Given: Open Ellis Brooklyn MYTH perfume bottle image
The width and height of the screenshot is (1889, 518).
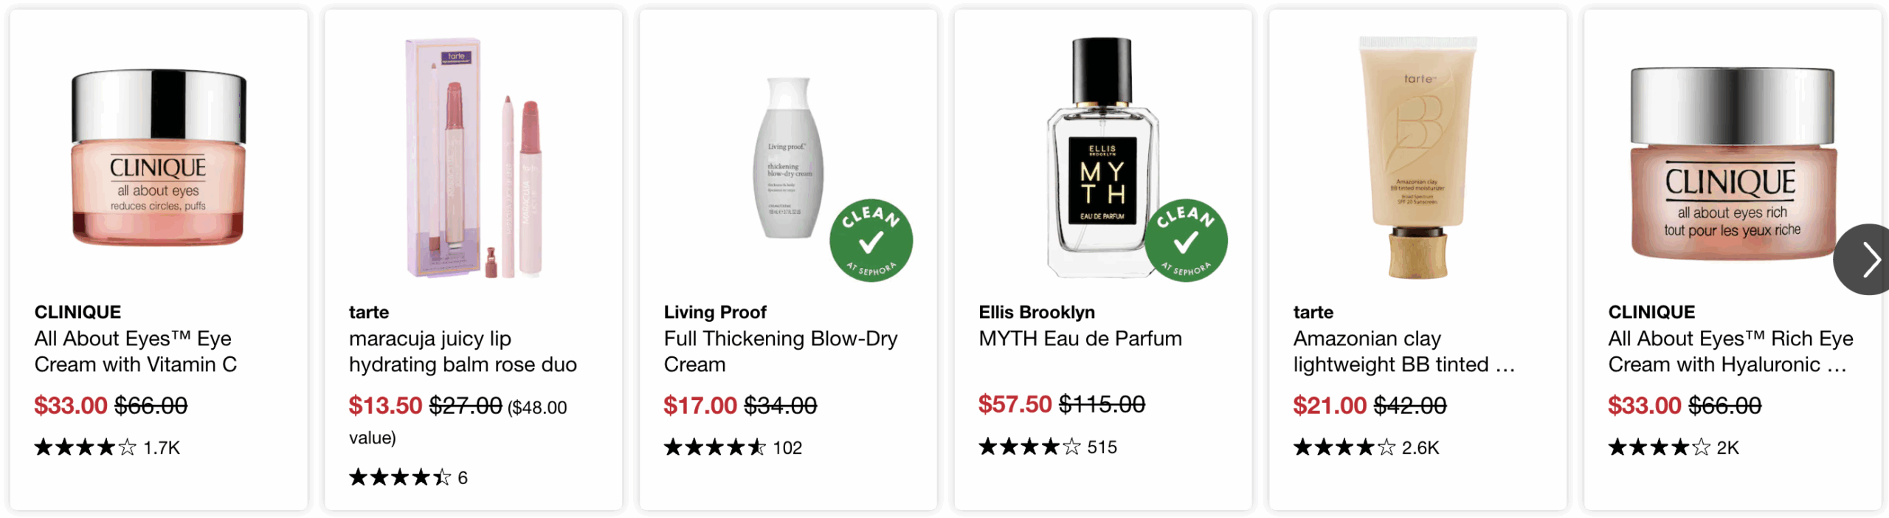Looking at the screenshot, I should pos(1102,158).
